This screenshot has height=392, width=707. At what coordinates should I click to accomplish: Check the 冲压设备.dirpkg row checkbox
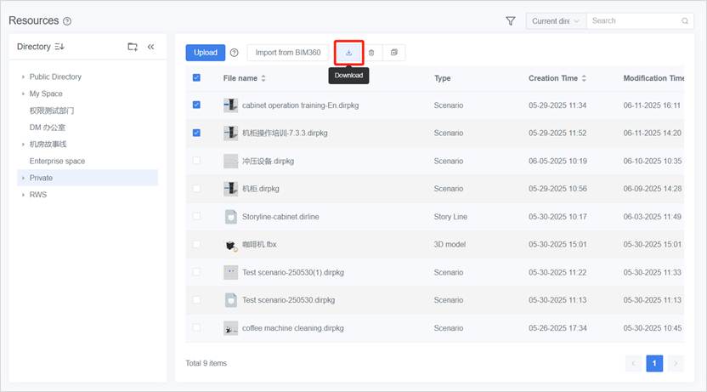196,161
